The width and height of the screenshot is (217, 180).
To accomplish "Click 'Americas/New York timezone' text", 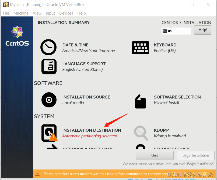I will [89, 51].
